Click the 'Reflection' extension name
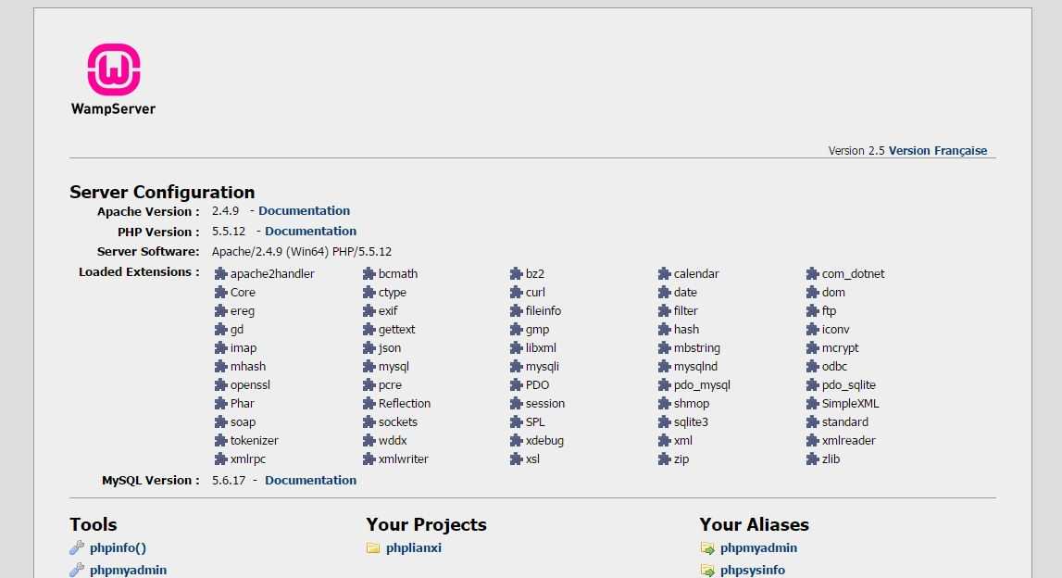1062x578 pixels. click(x=405, y=403)
